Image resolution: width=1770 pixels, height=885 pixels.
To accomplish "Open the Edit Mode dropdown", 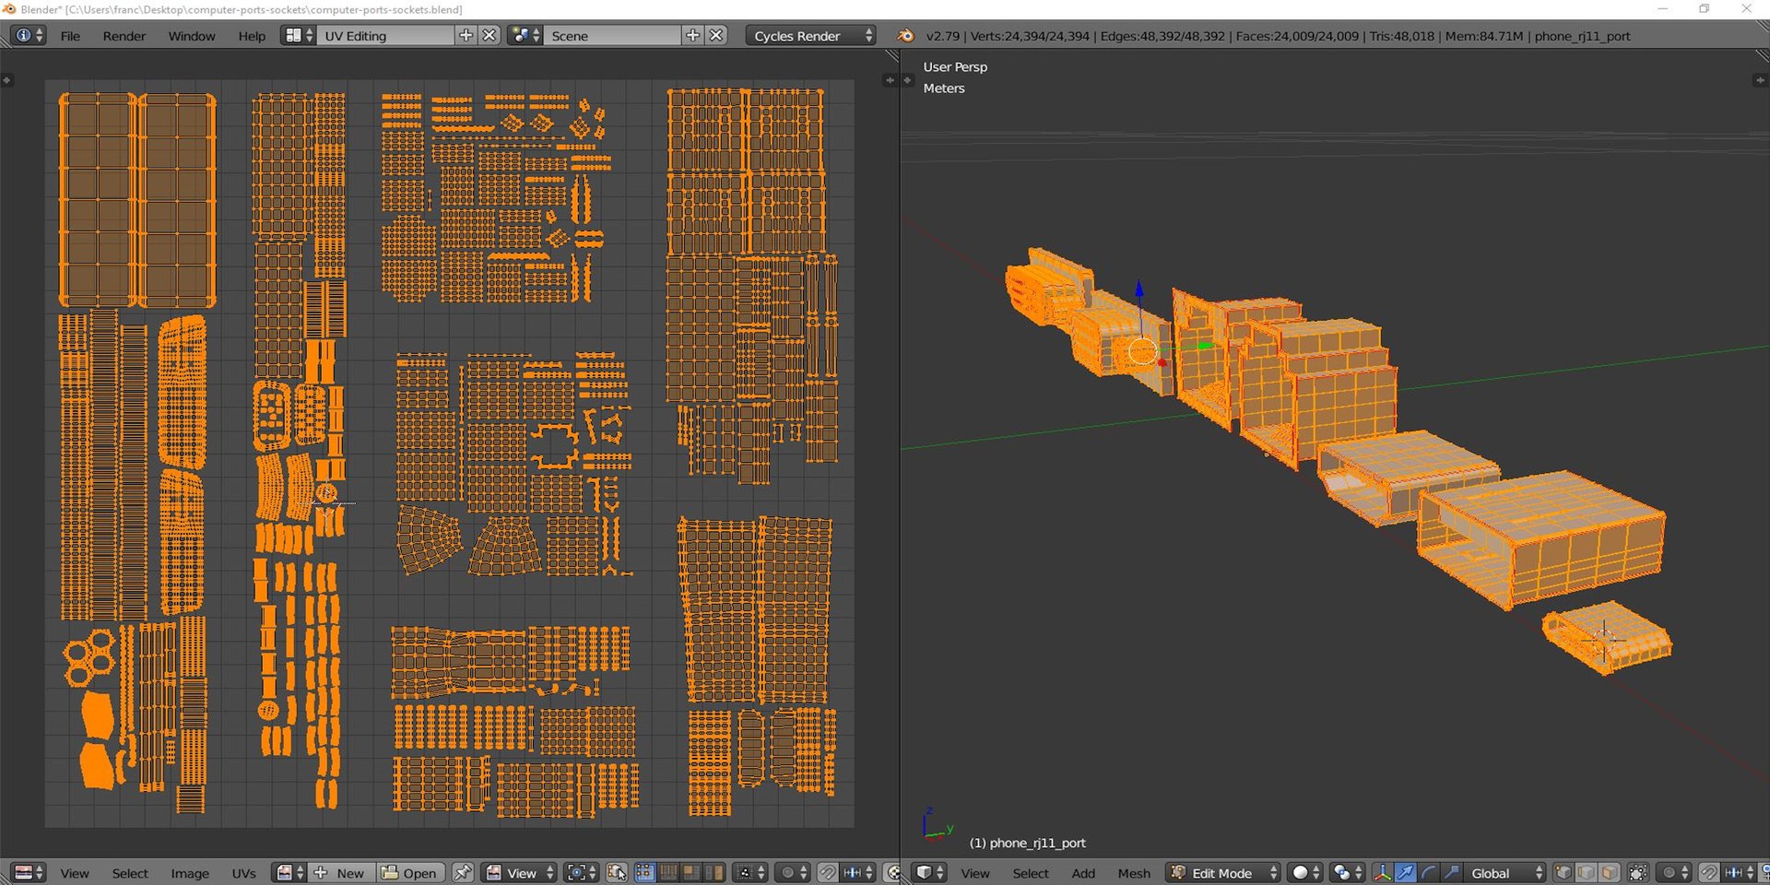I will tap(1224, 872).
